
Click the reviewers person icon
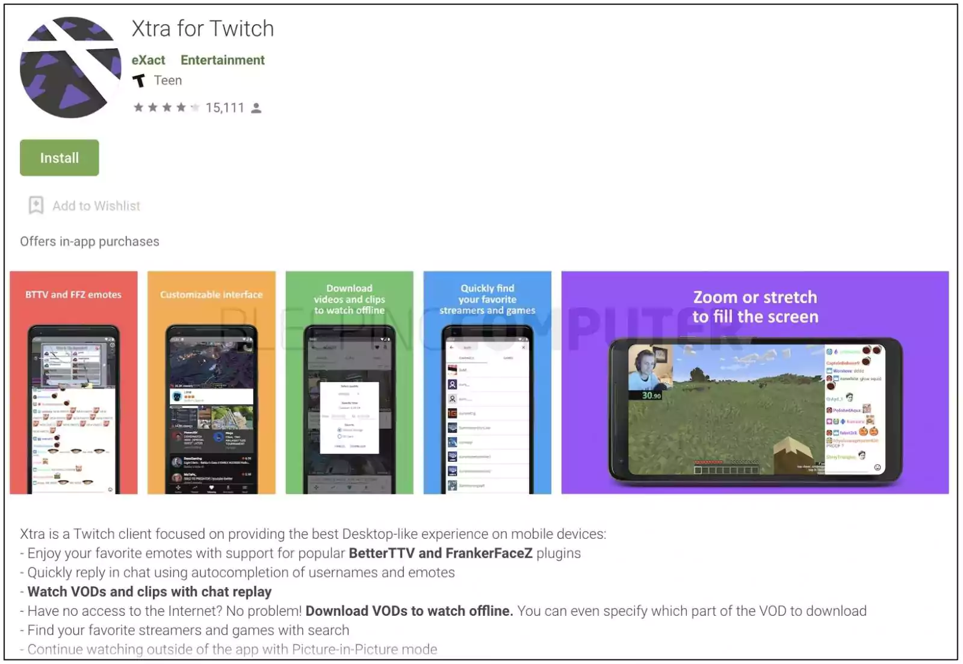(256, 108)
